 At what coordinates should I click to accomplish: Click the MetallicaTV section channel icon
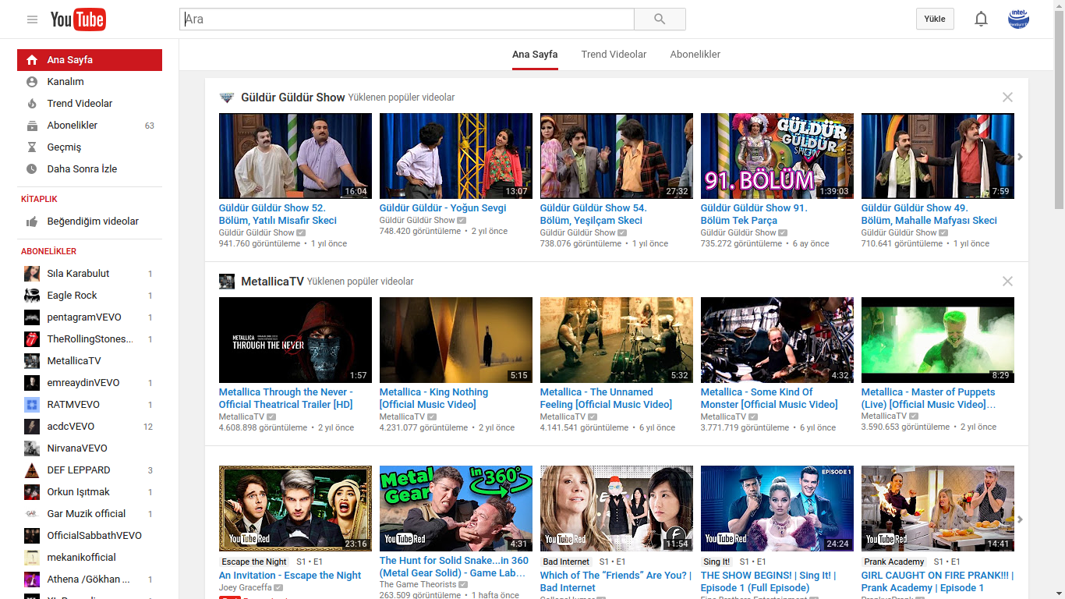[x=227, y=282]
